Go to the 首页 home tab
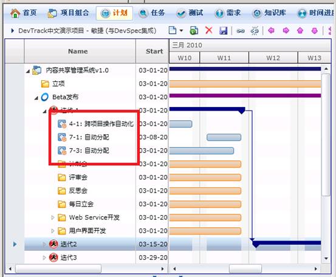The height and width of the screenshot is (277, 336). pyautogui.click(x=24, y=13)
